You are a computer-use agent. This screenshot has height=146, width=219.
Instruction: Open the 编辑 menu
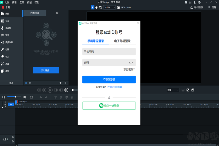point(15,2)
